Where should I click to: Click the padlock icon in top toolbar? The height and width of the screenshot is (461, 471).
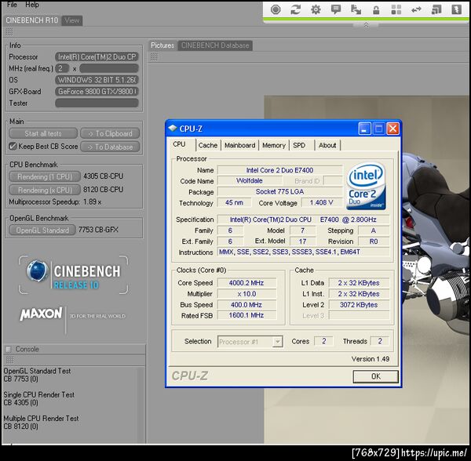[376, 10]
